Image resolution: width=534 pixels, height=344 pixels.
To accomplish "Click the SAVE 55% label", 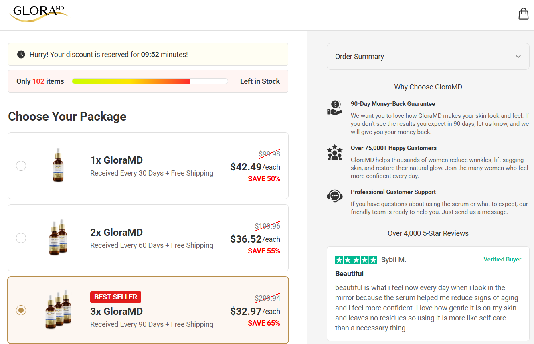I will (x=264, y=251).
